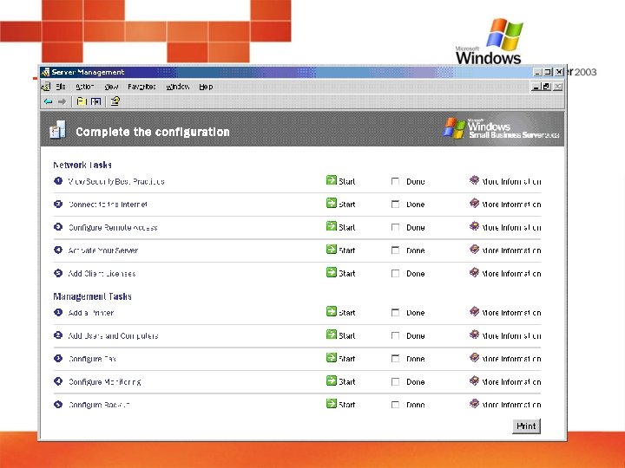Open More Information link for Add a Printer

[x=511, y=313]
